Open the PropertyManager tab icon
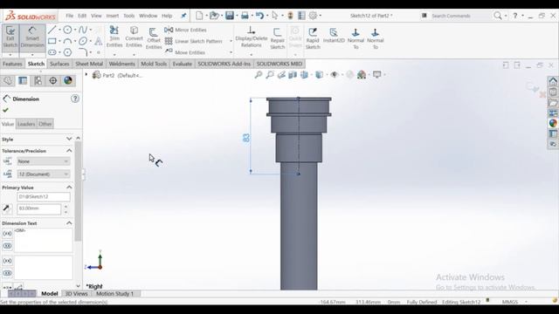The height and width of the screenshot is (314, 559). (23, 80)
